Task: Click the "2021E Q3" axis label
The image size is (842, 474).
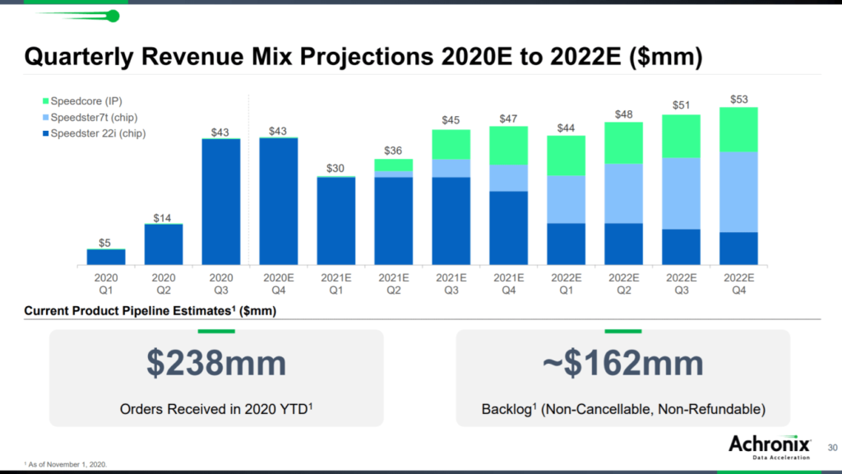Action: pyautogui.click(x=451, y=284)
